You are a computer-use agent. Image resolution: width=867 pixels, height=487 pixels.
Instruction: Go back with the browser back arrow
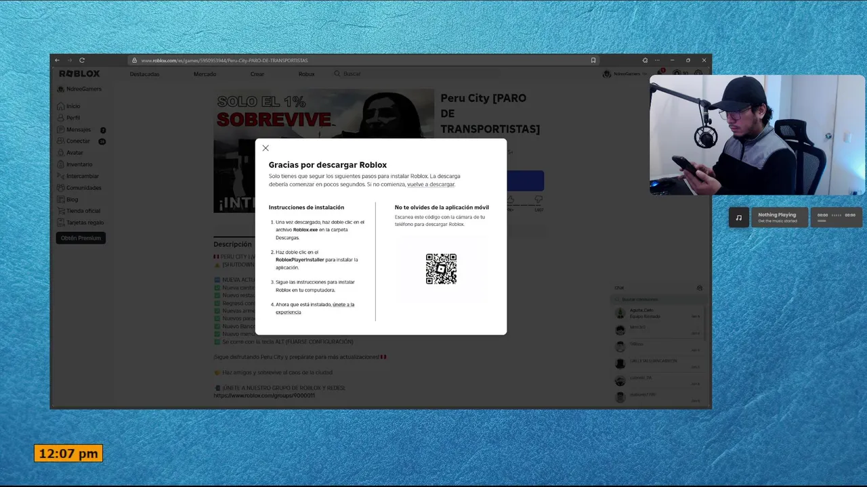click(57, 60)
